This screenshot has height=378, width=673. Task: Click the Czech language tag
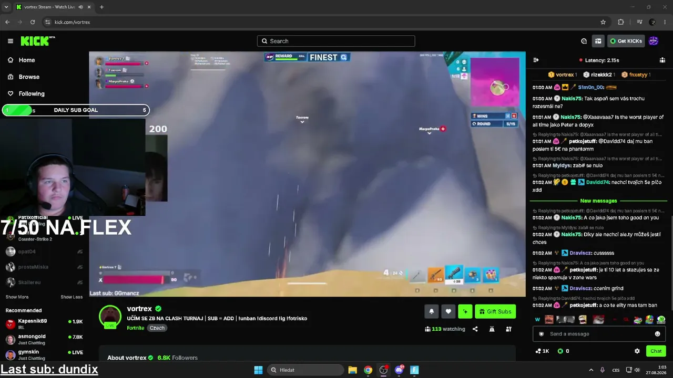(x=157, y=328)
